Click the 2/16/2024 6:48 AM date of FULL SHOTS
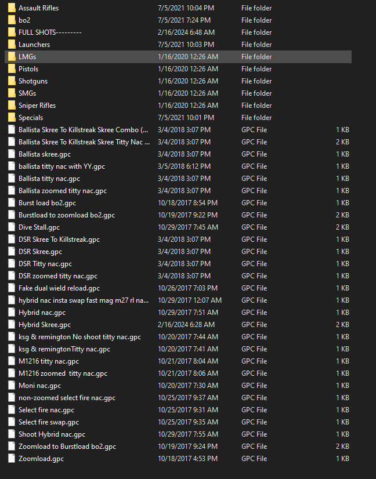This screenshot has width=376, height=479. coord(186,32)
